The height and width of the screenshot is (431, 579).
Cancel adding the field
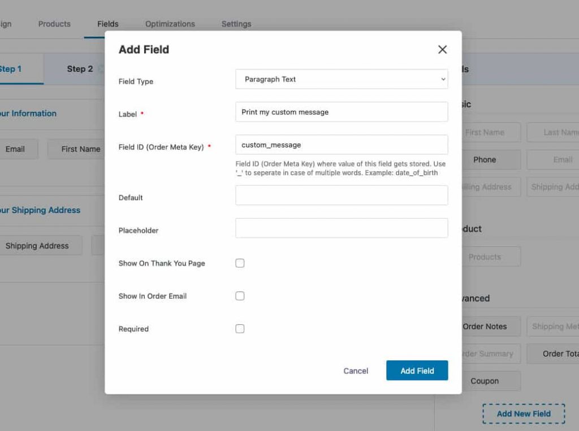[x=356, y=371]
